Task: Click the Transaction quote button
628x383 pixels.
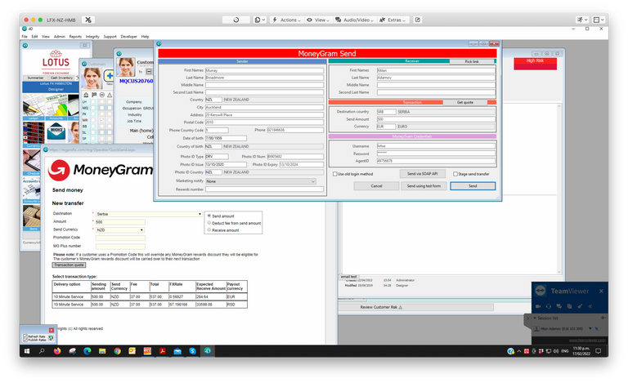Action: tap(69, 265)
